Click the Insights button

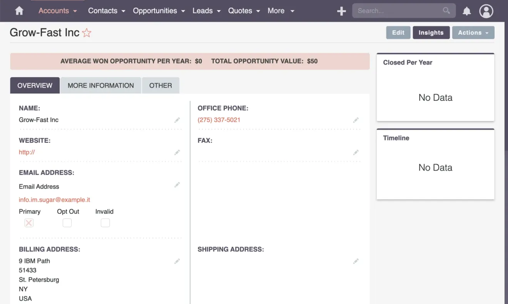[x=431, y=33]
